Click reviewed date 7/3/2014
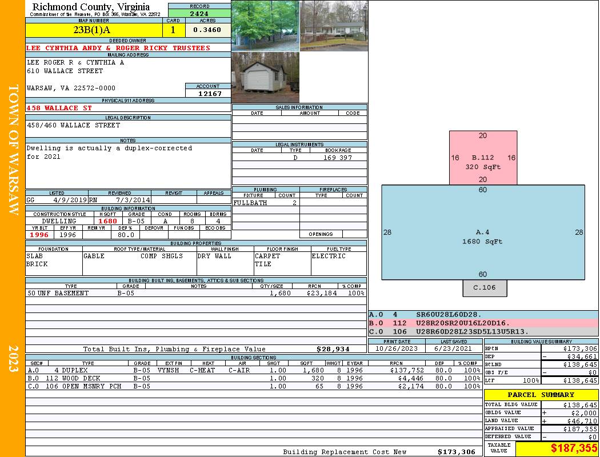Viewport: 600px width, 457px height. click(133, 199)
